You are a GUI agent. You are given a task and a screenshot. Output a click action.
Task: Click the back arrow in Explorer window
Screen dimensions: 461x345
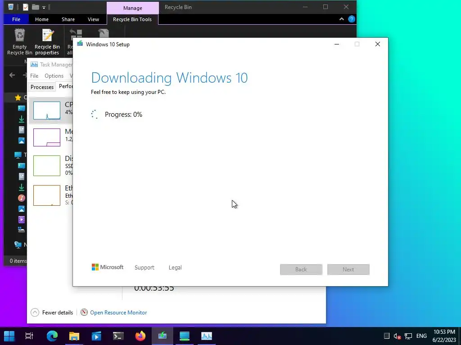12,75
